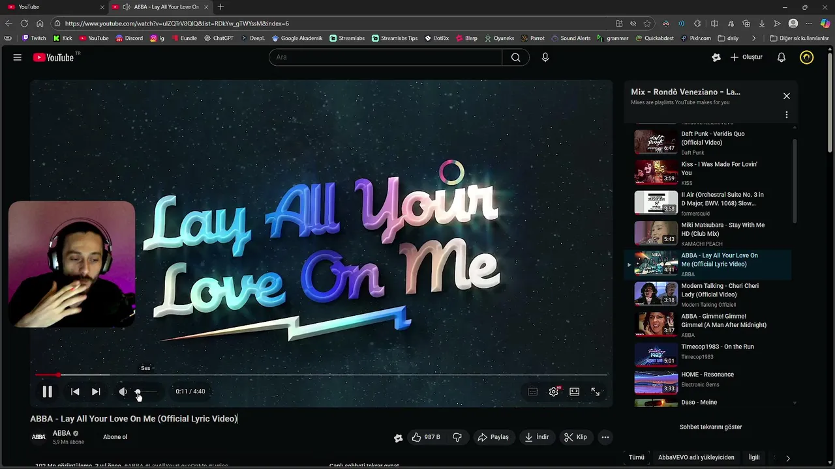Reload the current page
This screenshot has width=835, height=469.
(x=24, y=23)
